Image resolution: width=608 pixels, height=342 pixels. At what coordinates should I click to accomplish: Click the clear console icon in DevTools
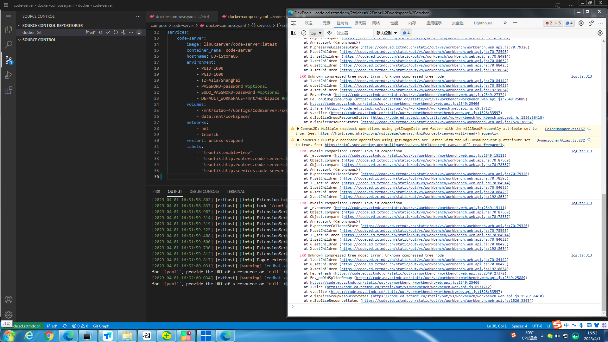(x=304, y=33)
